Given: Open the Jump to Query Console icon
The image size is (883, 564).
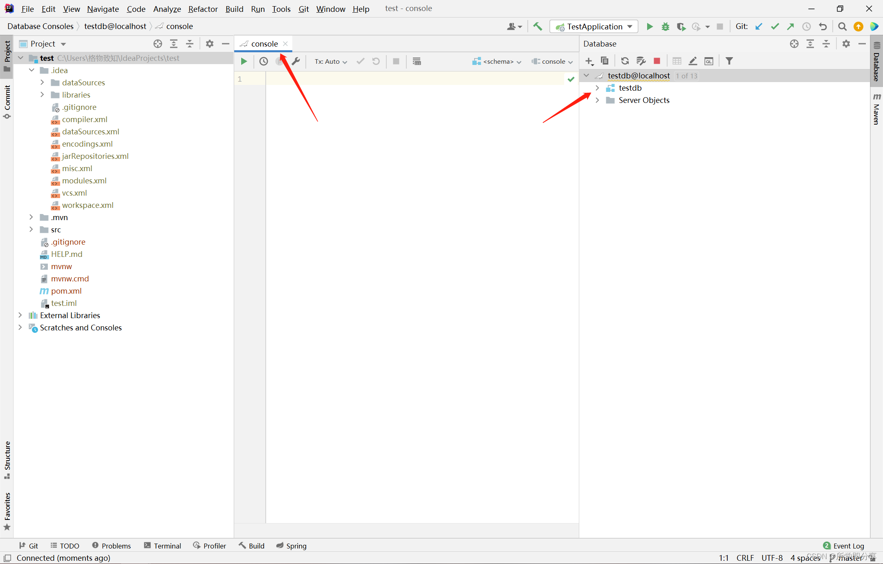Looking at the screenshot, I should coord(709,61).
